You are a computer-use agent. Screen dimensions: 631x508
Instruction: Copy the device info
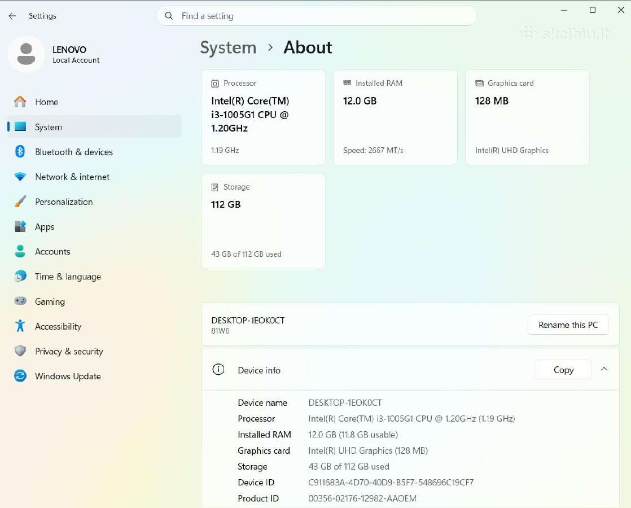[x=563, y=370]
